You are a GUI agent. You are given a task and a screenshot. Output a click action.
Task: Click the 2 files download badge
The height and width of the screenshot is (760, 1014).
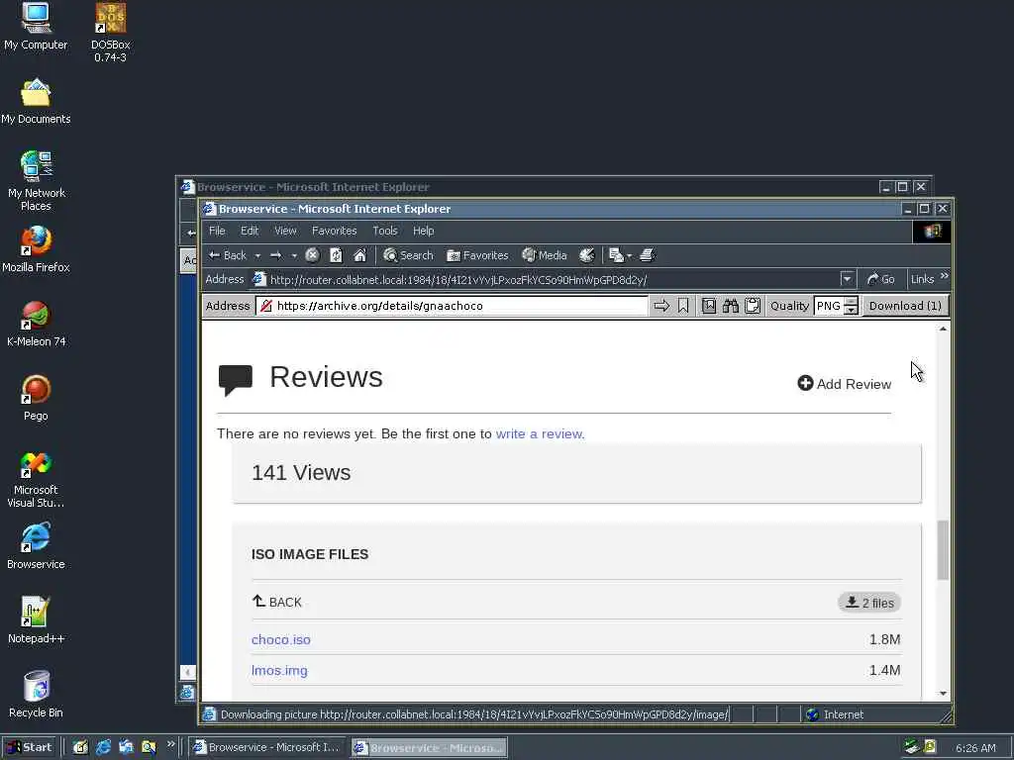[869, 603]
